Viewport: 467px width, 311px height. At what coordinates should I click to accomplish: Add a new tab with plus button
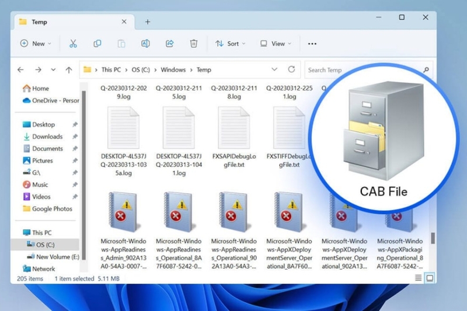coord(148,22)
